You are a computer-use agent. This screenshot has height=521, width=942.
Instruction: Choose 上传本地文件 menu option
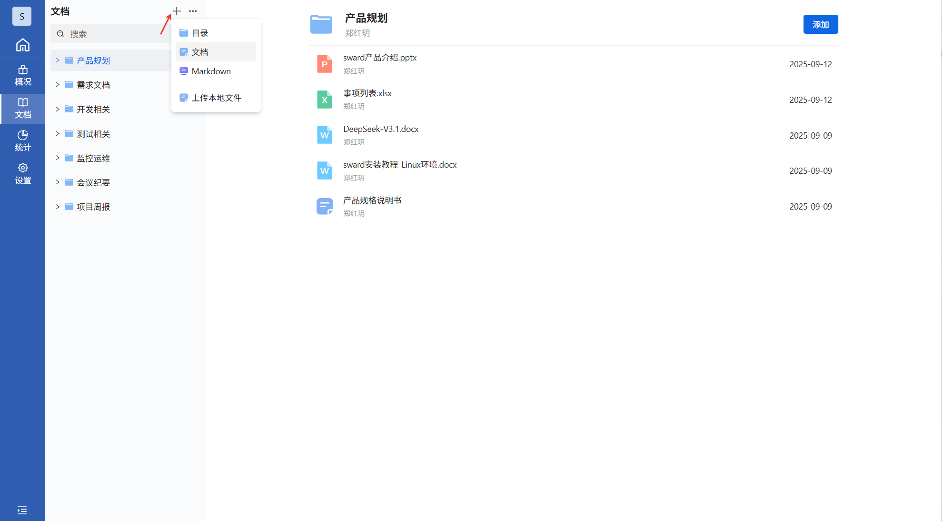click(216, 98)
